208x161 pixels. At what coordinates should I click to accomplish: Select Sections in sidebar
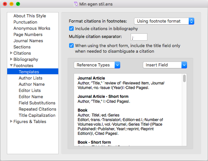pyautogui.click(x=22, y=47)
